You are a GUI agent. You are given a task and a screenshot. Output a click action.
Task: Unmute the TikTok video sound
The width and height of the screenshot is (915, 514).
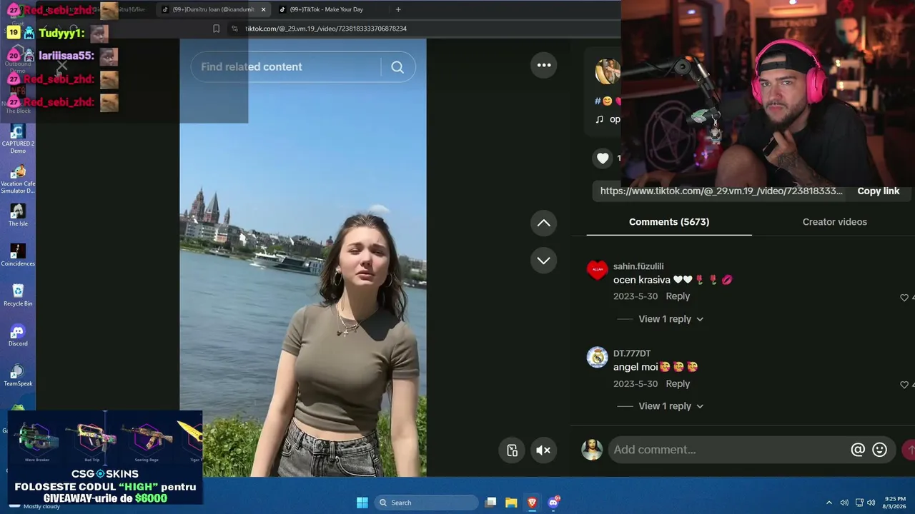[x=543, y=450]
